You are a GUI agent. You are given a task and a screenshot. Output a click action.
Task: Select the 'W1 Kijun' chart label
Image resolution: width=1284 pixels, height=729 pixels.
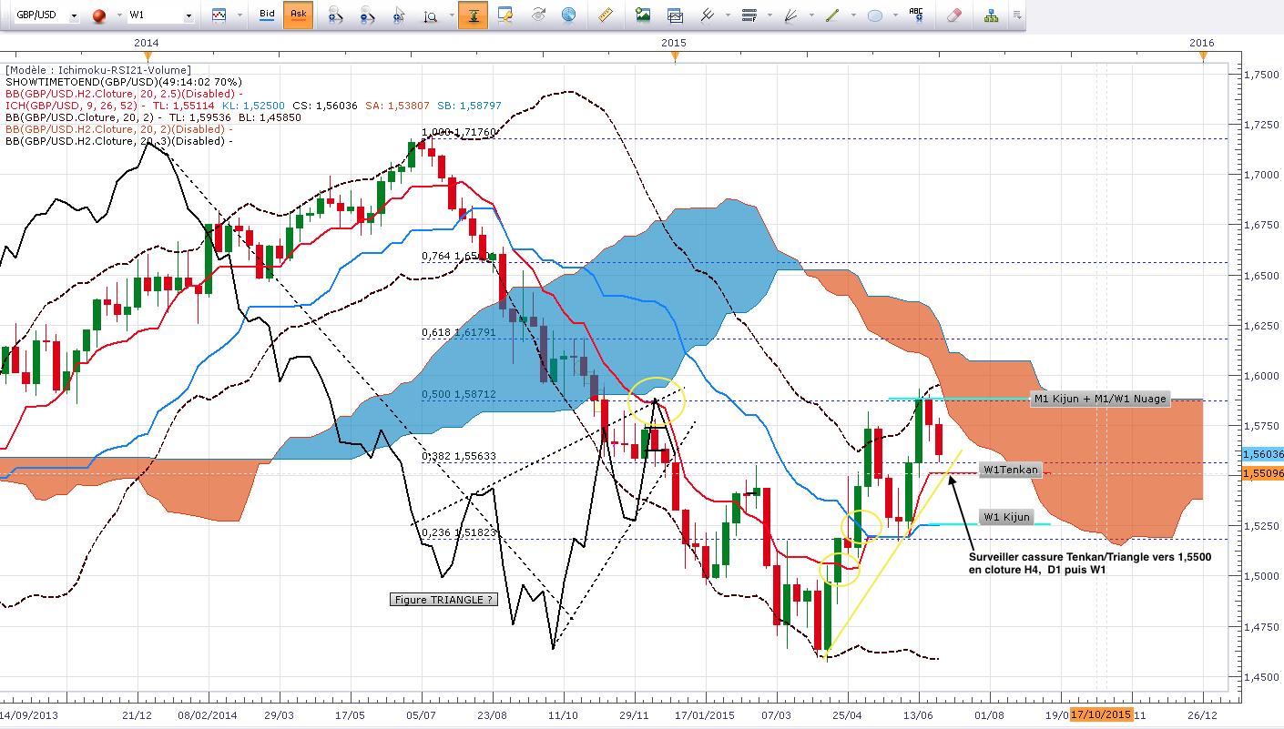point(1006,517)
